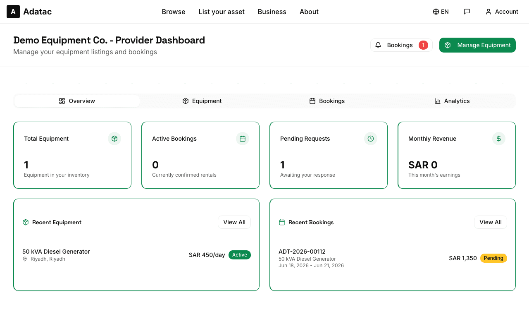
Task: Click the Jun 18, 2026 - Jun 21, 2026 dates
Action: pos(311,266)
